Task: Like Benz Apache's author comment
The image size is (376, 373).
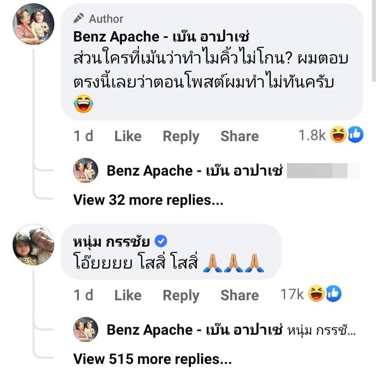Action: point(128,136)
